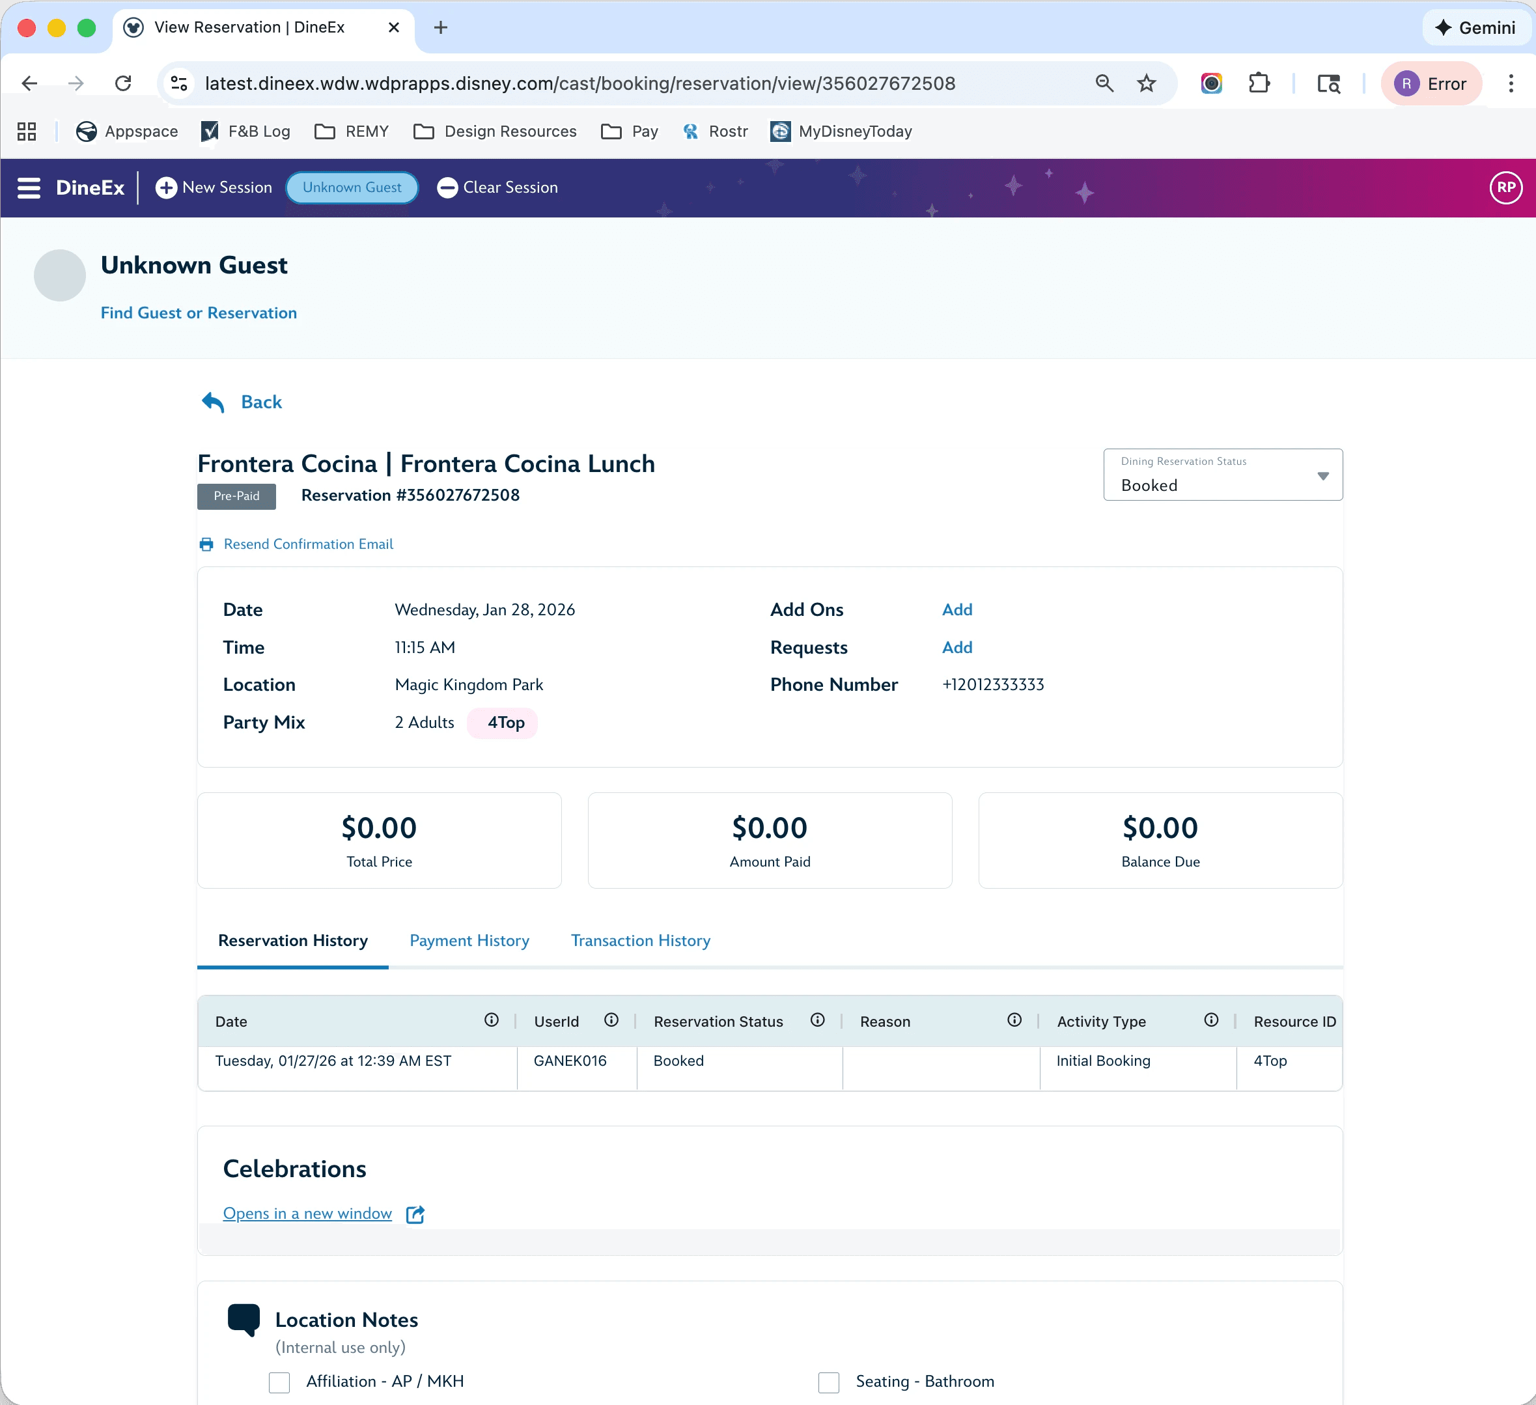Check the Affiliation - AP / MKH checkbox
Screen dimensions: 1536x1405
point(279,1382)
